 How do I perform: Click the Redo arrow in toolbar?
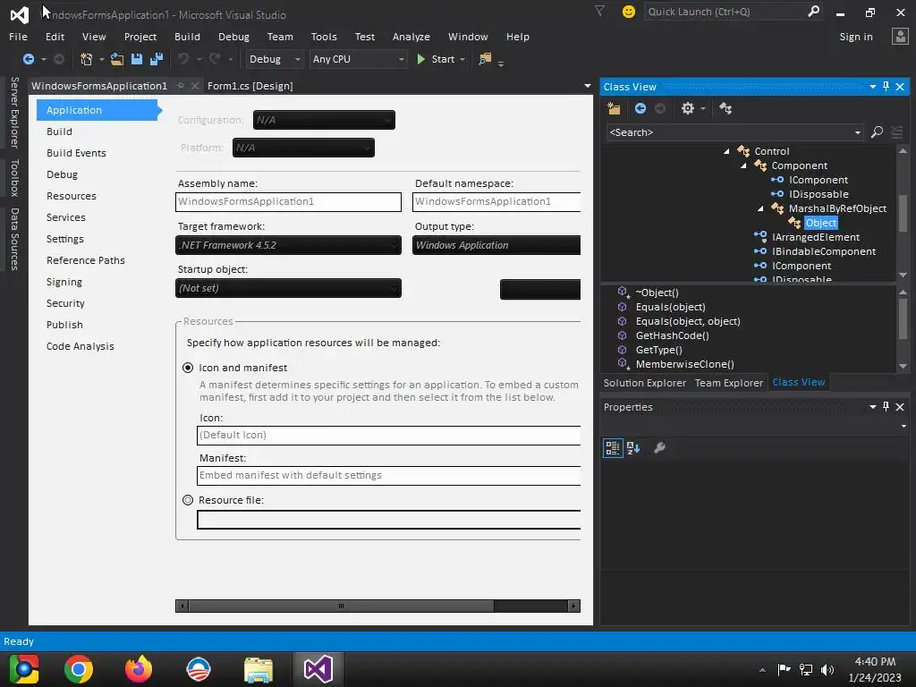pos(215,59)
